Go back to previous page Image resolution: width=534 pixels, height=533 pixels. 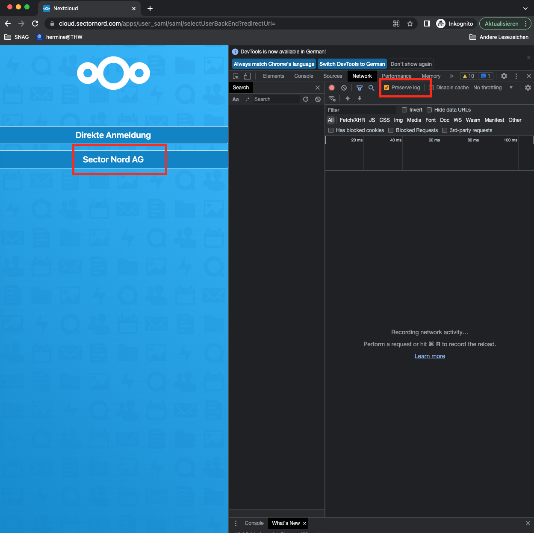(8, 24)
